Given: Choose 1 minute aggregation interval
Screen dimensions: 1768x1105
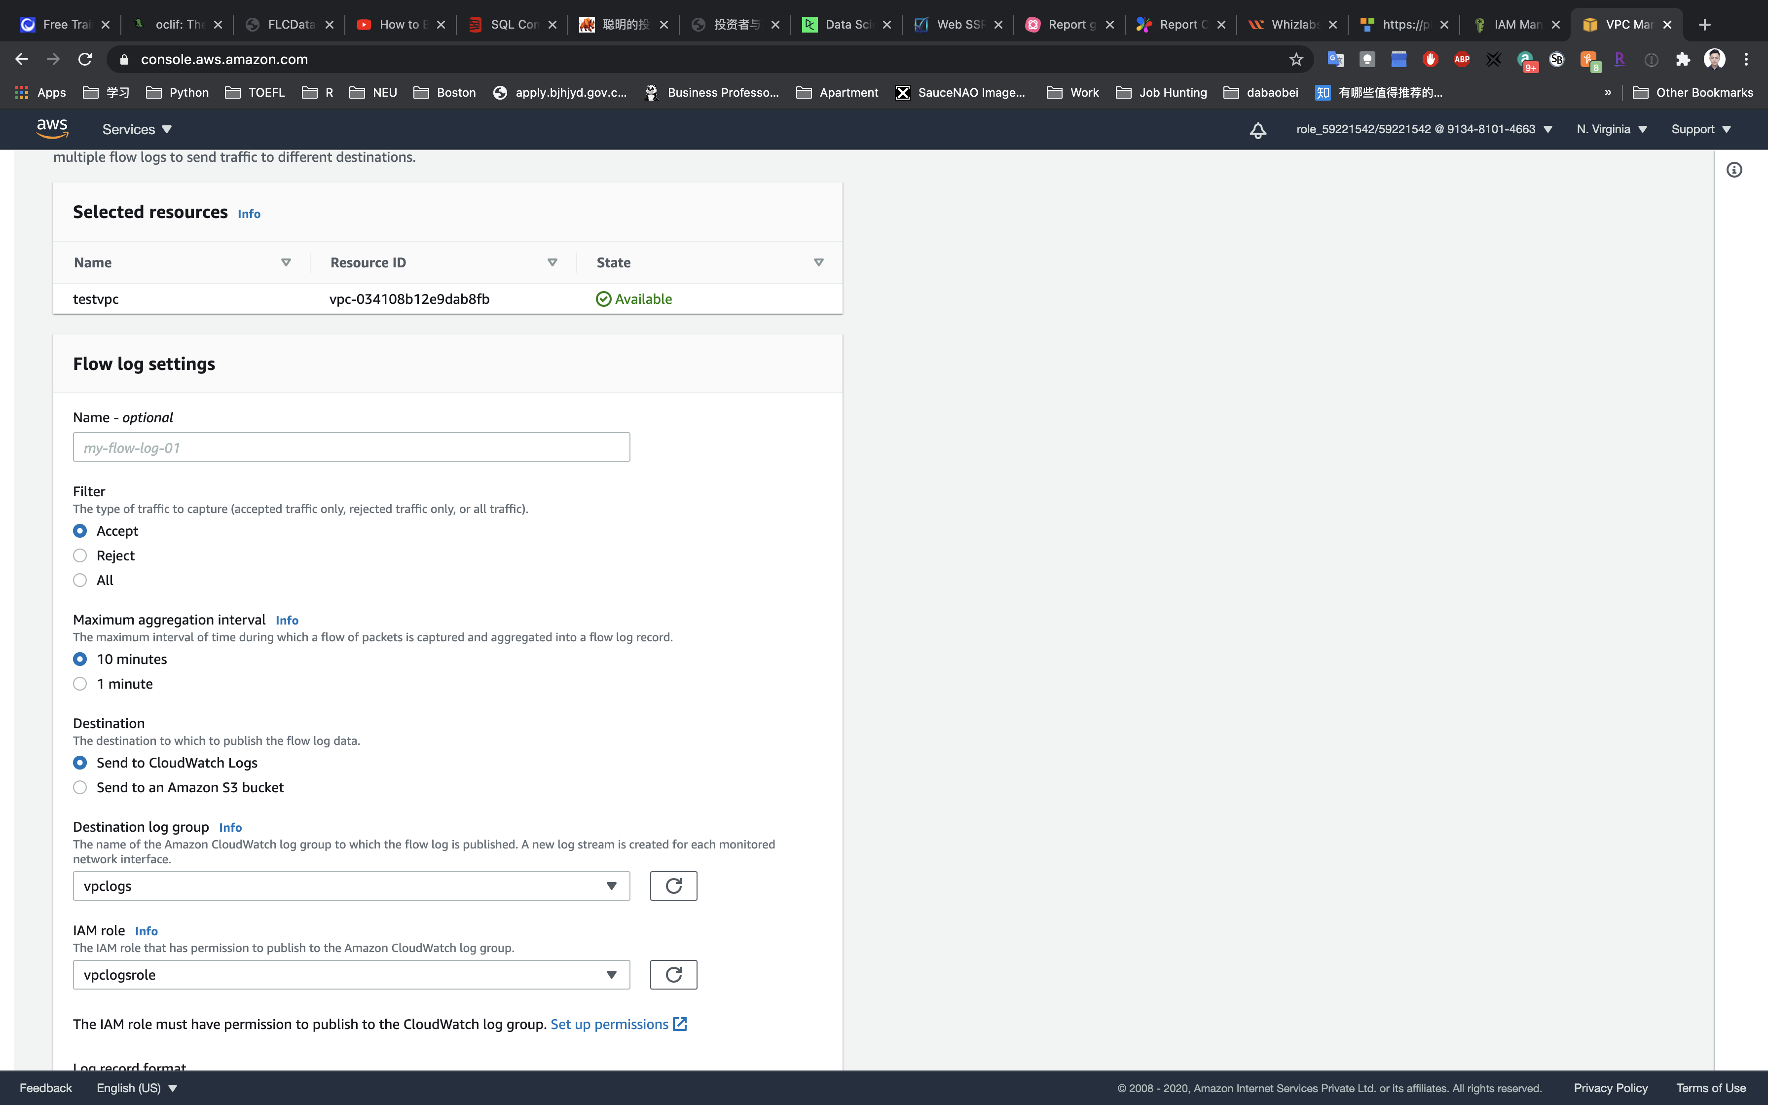Looking at the screenshot, I should click(80, 684).
